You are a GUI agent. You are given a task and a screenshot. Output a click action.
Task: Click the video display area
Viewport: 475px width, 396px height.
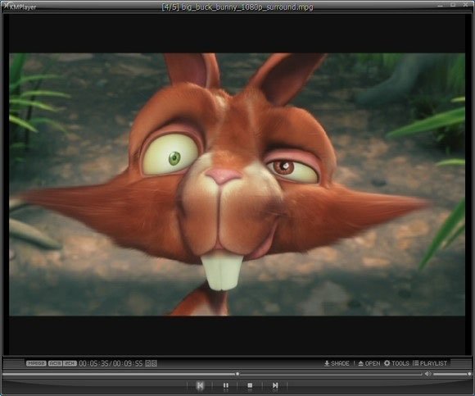[x=237, y=184]
